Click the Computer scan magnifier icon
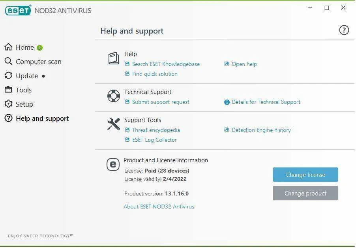Image resolution: width=356 pixels, height=248 pixels. (x=8, y=61)
